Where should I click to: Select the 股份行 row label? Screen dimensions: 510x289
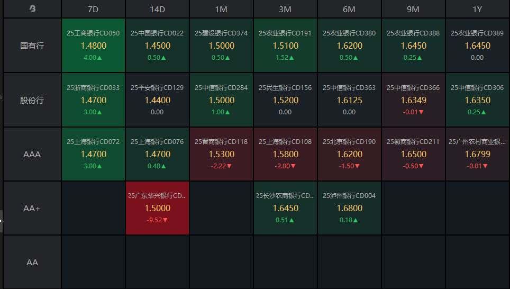coord(32,100)
